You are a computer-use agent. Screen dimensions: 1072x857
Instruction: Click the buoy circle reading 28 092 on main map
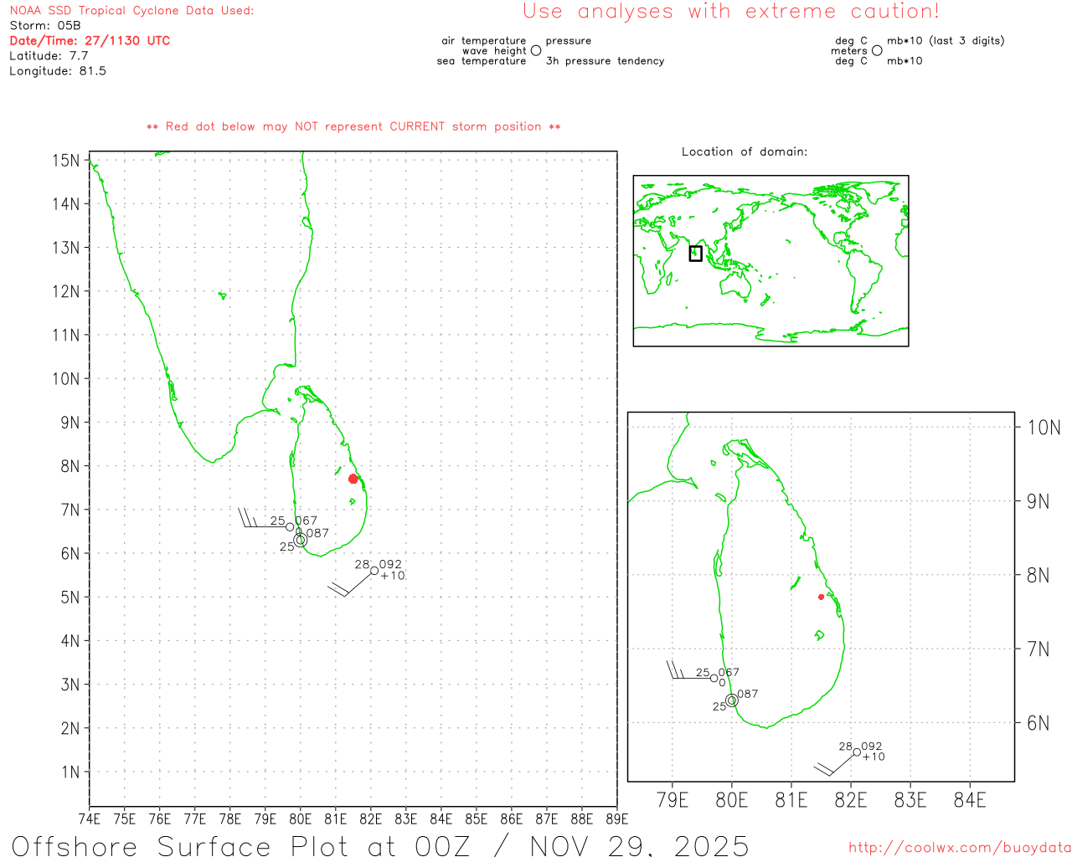click(374, 571)
